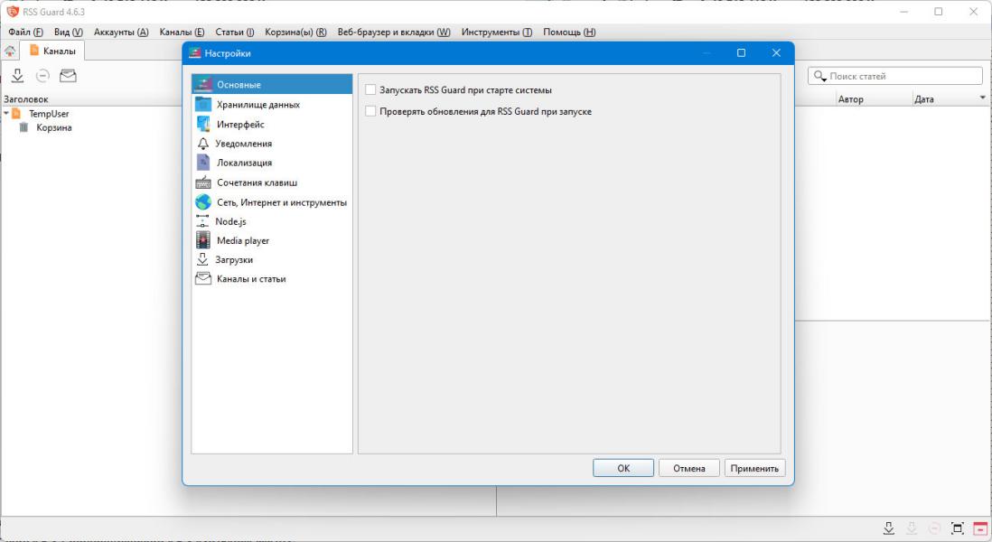Open the Загрузки settings category
The image size is (992, 542).
271,259
